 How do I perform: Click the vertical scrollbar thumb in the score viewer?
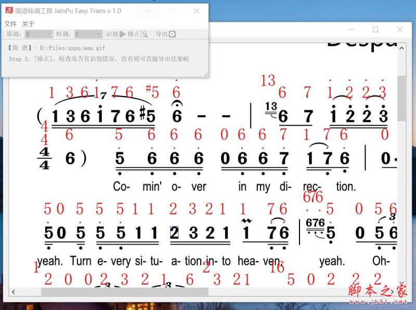click(401, 98)
